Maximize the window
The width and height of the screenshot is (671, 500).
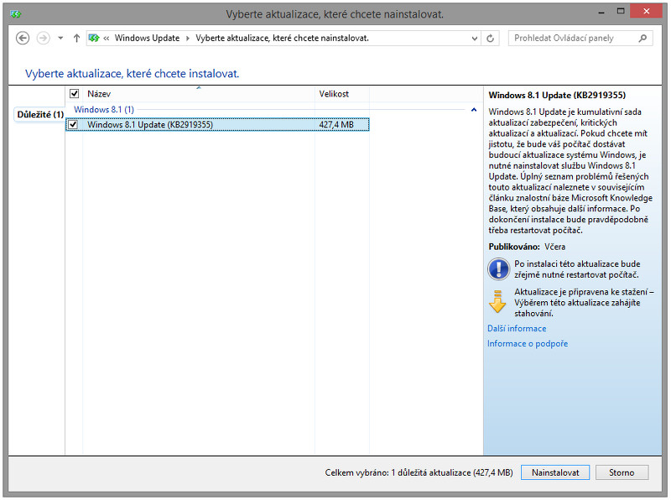pyautogui.click(x=621, y=11)
